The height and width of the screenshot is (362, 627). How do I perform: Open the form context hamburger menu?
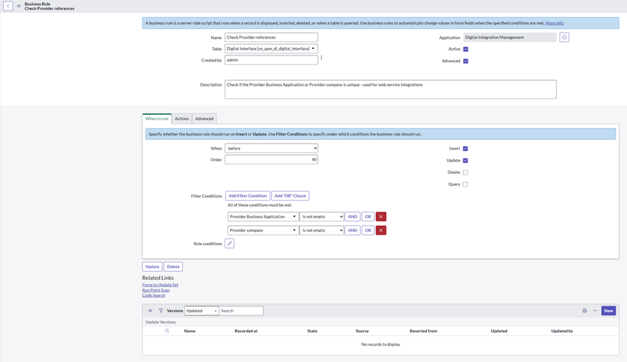coord(19,6)
